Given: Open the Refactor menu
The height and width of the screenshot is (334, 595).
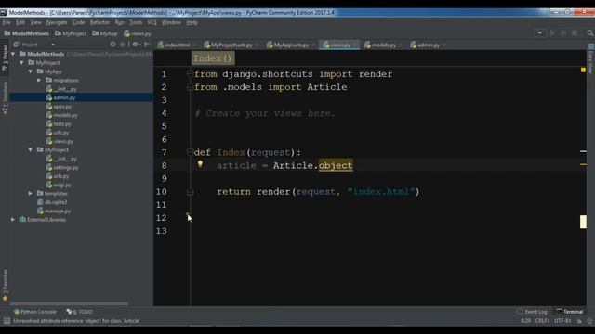Looking at the screenshot, I should [x=99, y=22].
